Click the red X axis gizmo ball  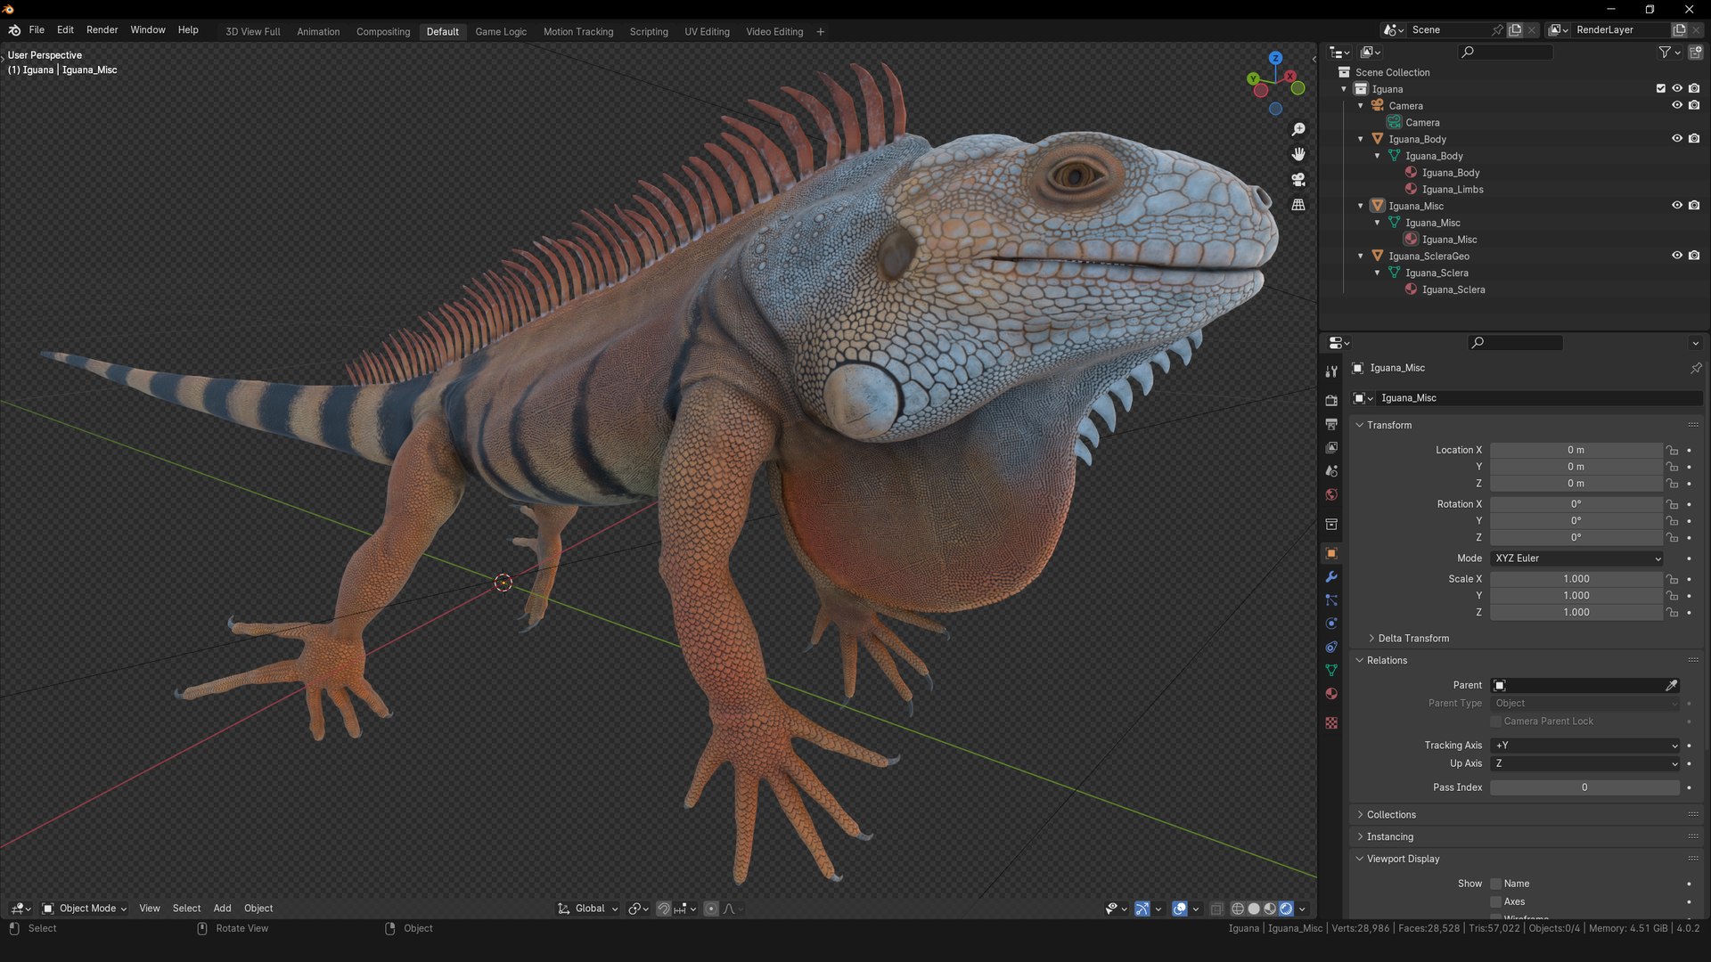point(1290,77)
